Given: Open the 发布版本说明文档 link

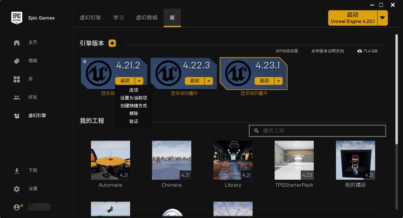Looking at the screenshot, I should click(x=327, y=51).
